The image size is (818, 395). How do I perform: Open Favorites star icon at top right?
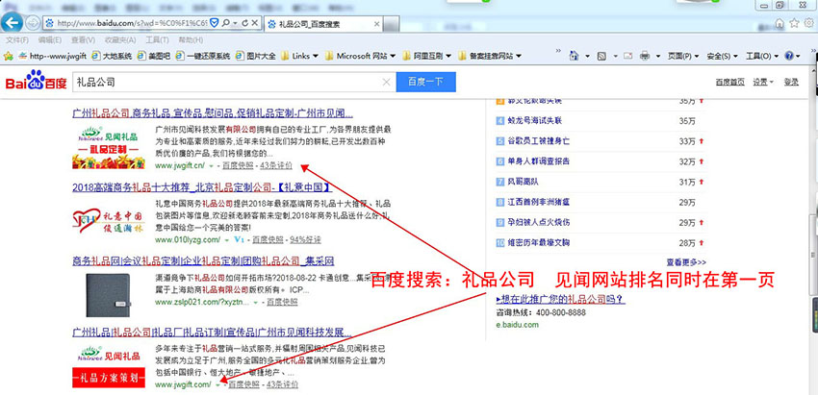(x=794, y=23)
